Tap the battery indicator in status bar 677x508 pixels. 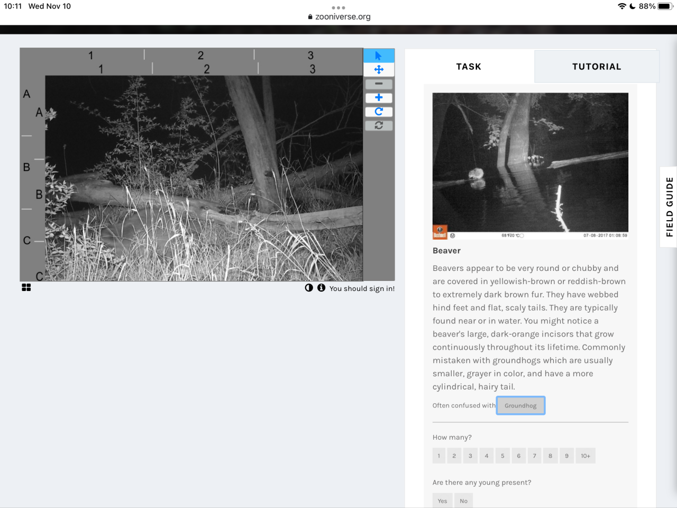[665, 6]
